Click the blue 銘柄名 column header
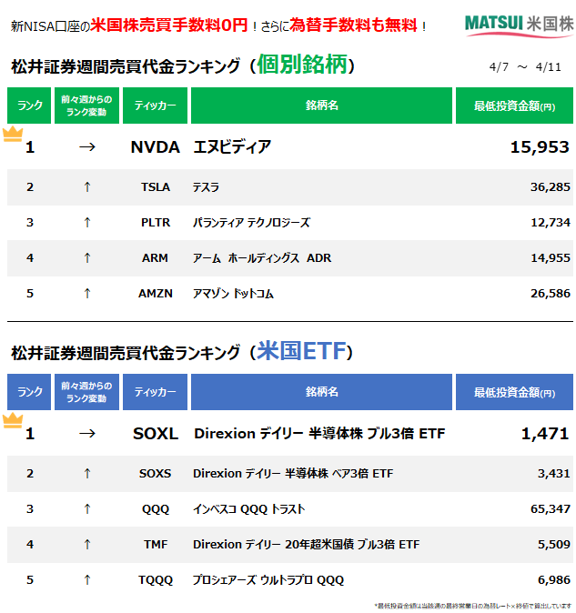 [321, 392]
